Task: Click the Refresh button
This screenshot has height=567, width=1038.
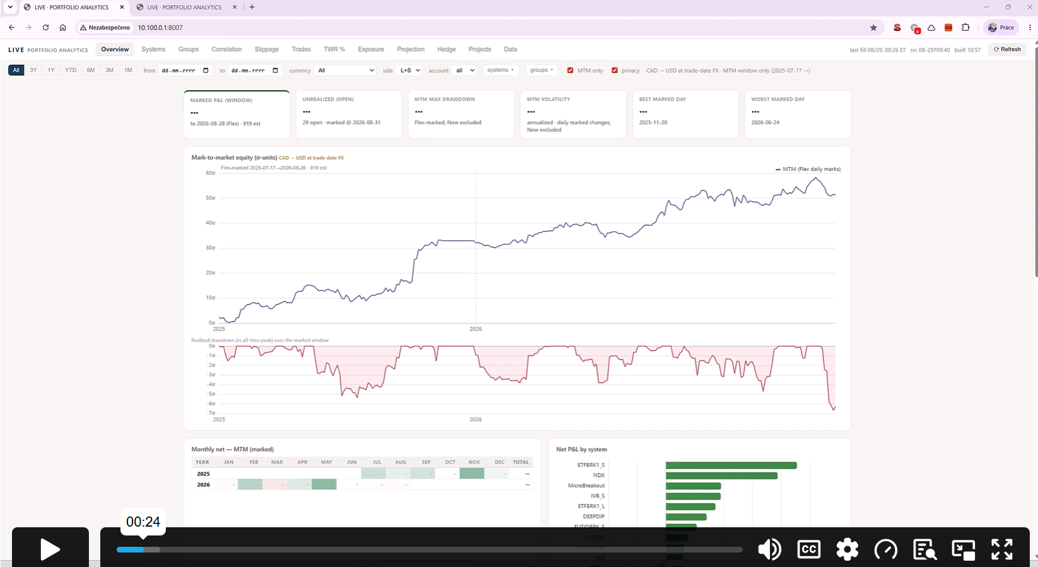Action: (1008, 49)
